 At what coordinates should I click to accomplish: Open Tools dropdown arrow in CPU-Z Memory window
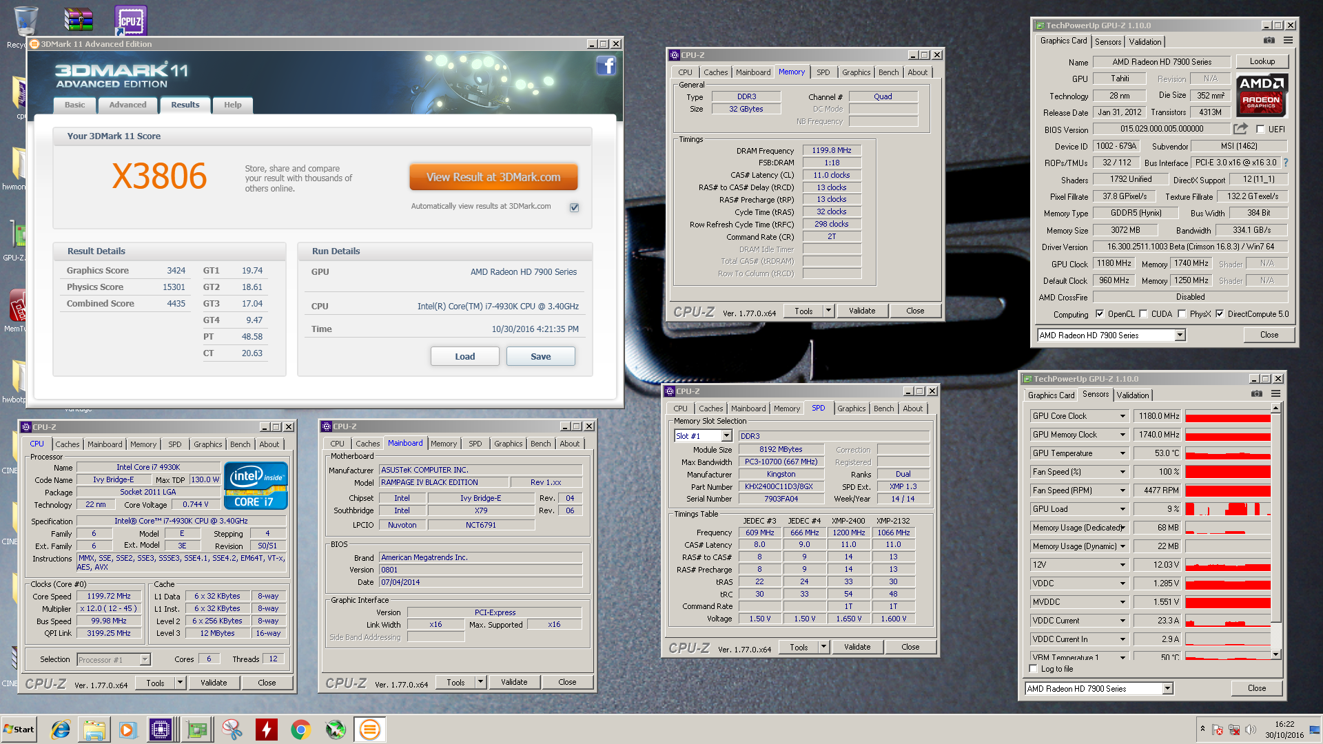click(828, 311)
